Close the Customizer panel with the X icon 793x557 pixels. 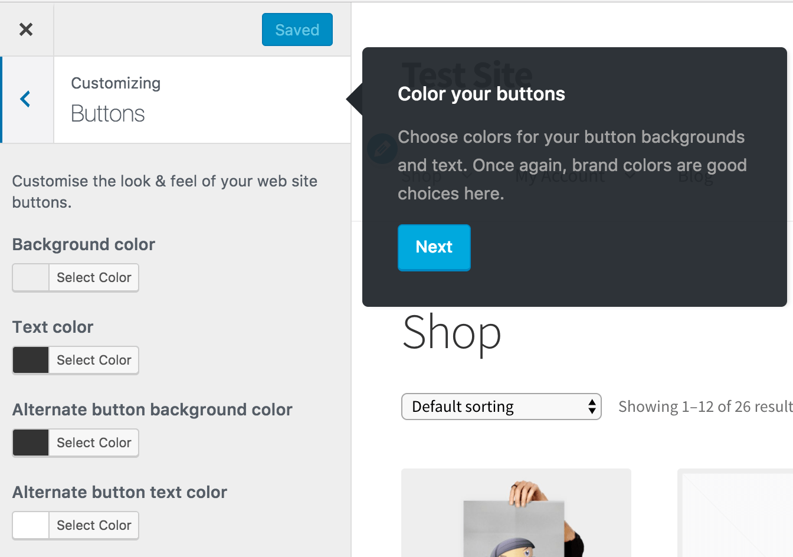pyautogui.click(x=27, y=29)
